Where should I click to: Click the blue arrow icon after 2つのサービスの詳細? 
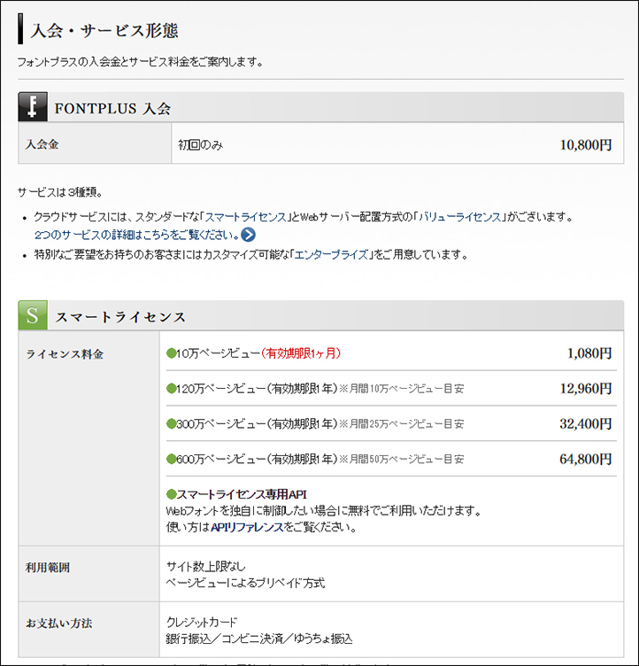pyautogui.click(x=248, y=235)
